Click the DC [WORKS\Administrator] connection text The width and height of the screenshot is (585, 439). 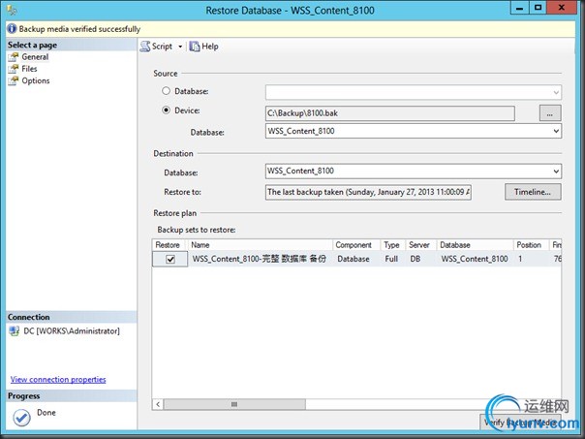[x=72, y=331]
